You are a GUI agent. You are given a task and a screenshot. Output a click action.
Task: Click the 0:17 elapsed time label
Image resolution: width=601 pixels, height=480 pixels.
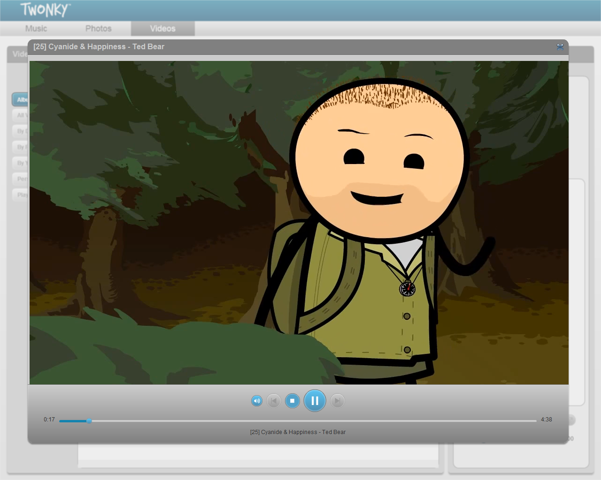[x=49, y=420]
